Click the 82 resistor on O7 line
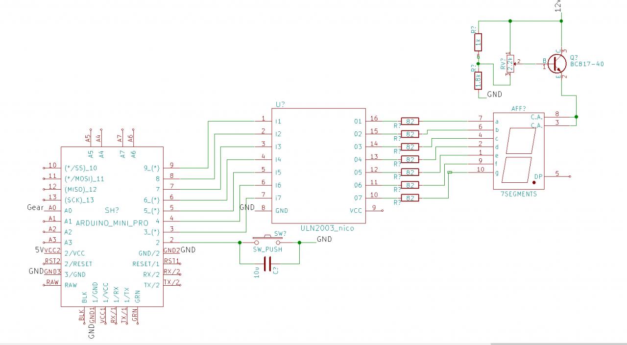The width and height of the screenshot is (627, 345). coord(410,198)
